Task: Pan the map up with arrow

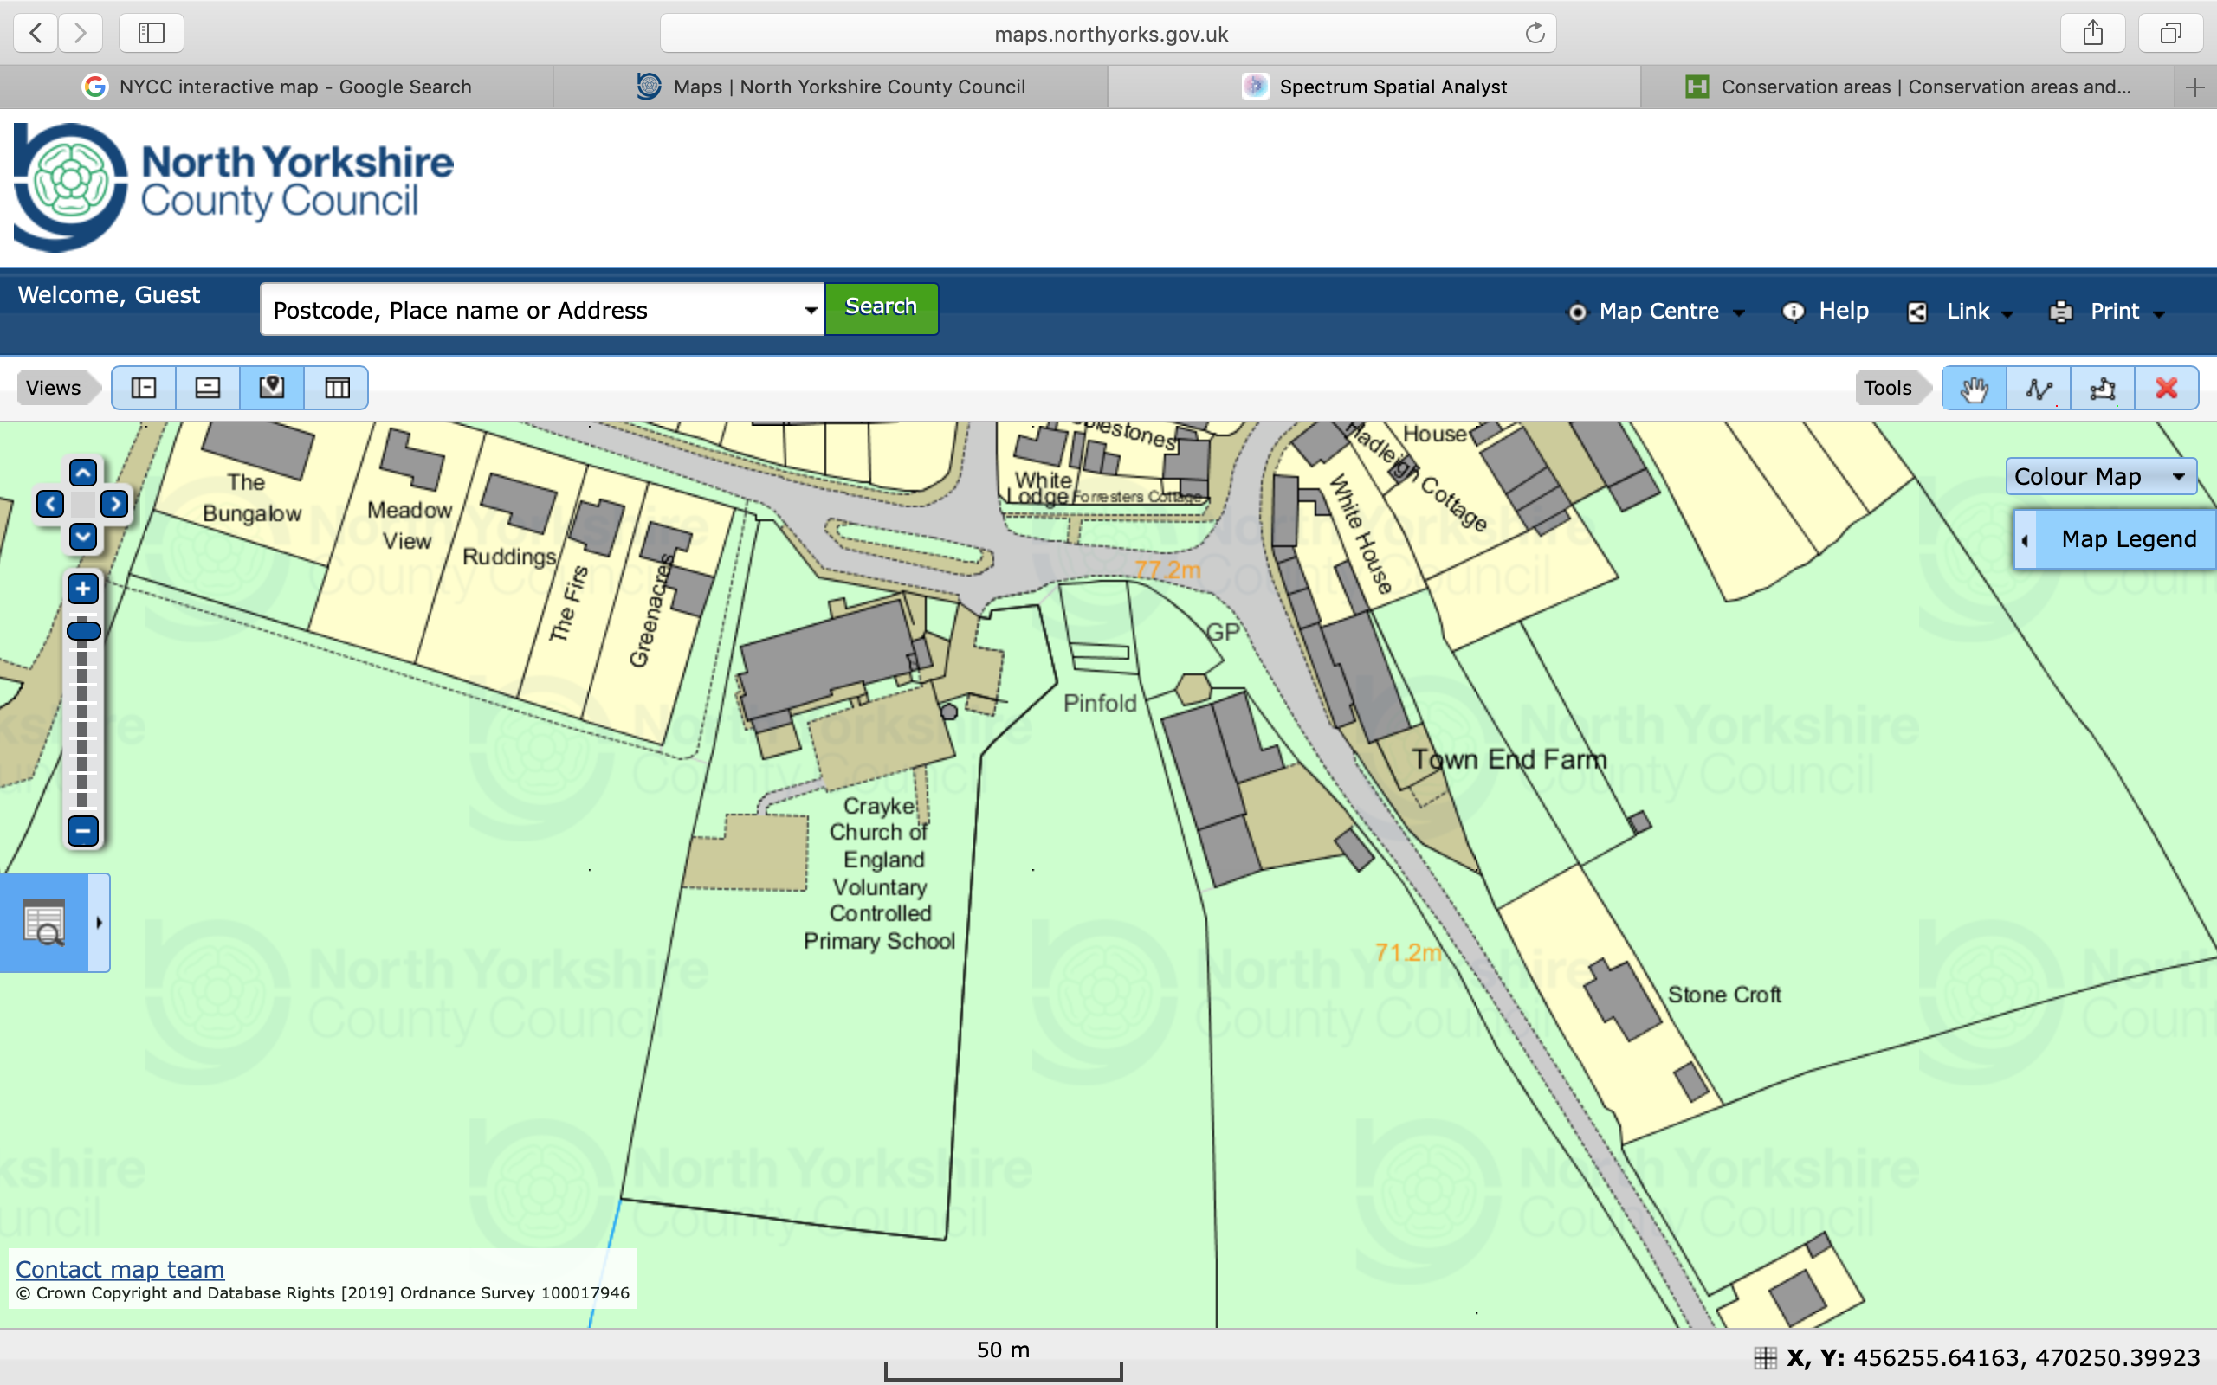Action: [x=82, y=473]
